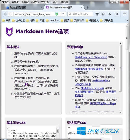The image size is (130, 140).
Task: Close the Markdown Here选项 tab
Action: (81, 8)
